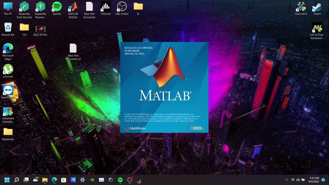Select New Text Document (2) file

(73, 52)
